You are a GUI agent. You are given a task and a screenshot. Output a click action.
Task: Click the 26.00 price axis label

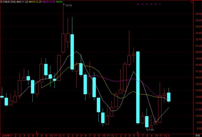198,14
